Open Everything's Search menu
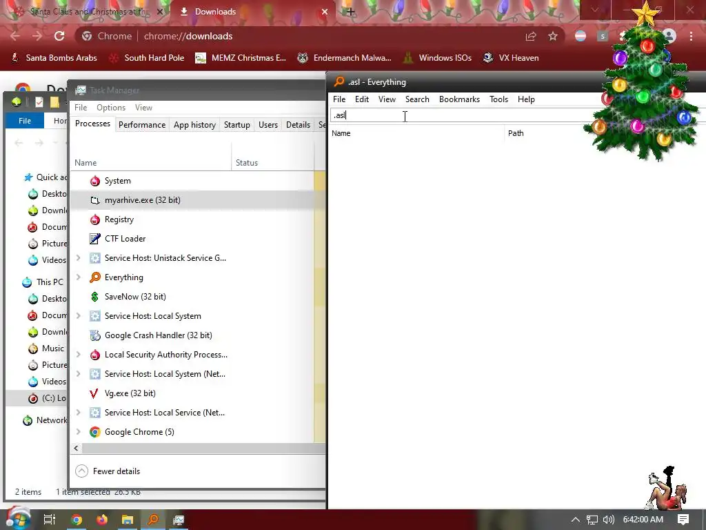This screenshot has height=530, width=706. coord(417,99)
